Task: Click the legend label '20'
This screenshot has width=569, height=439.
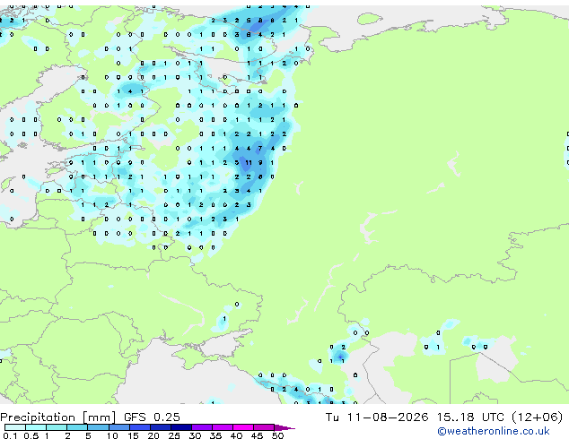Action: point(153,435)
